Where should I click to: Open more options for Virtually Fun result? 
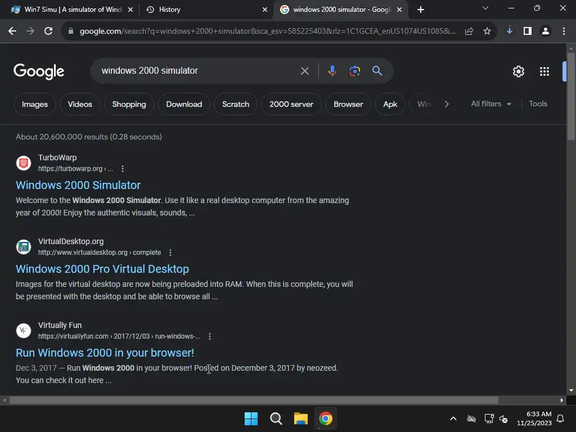pyautogui.click(x=210, y=336)
